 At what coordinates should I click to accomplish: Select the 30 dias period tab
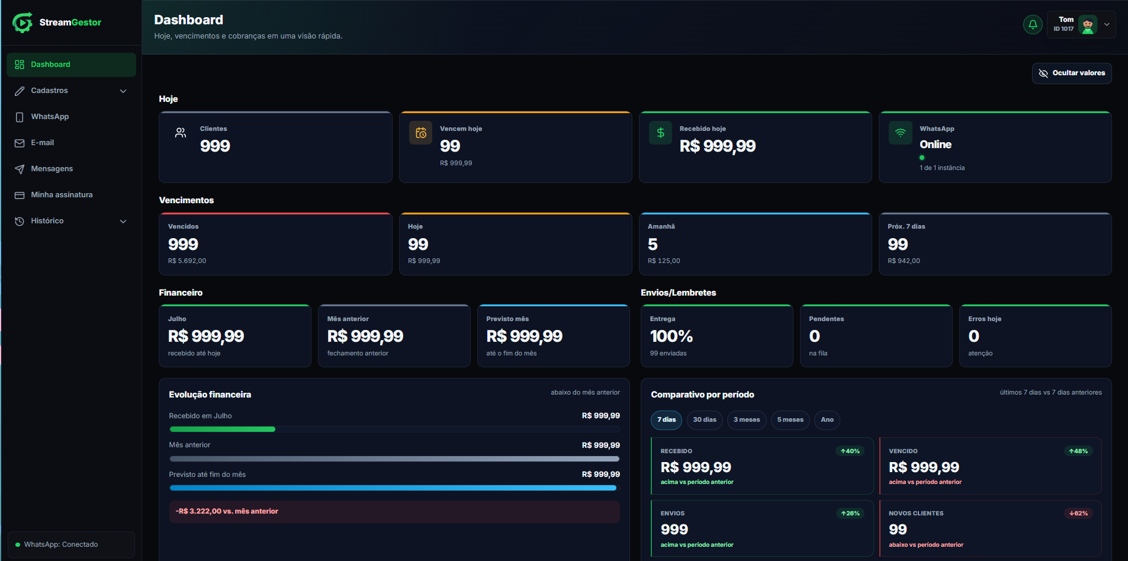click(705, 420)
